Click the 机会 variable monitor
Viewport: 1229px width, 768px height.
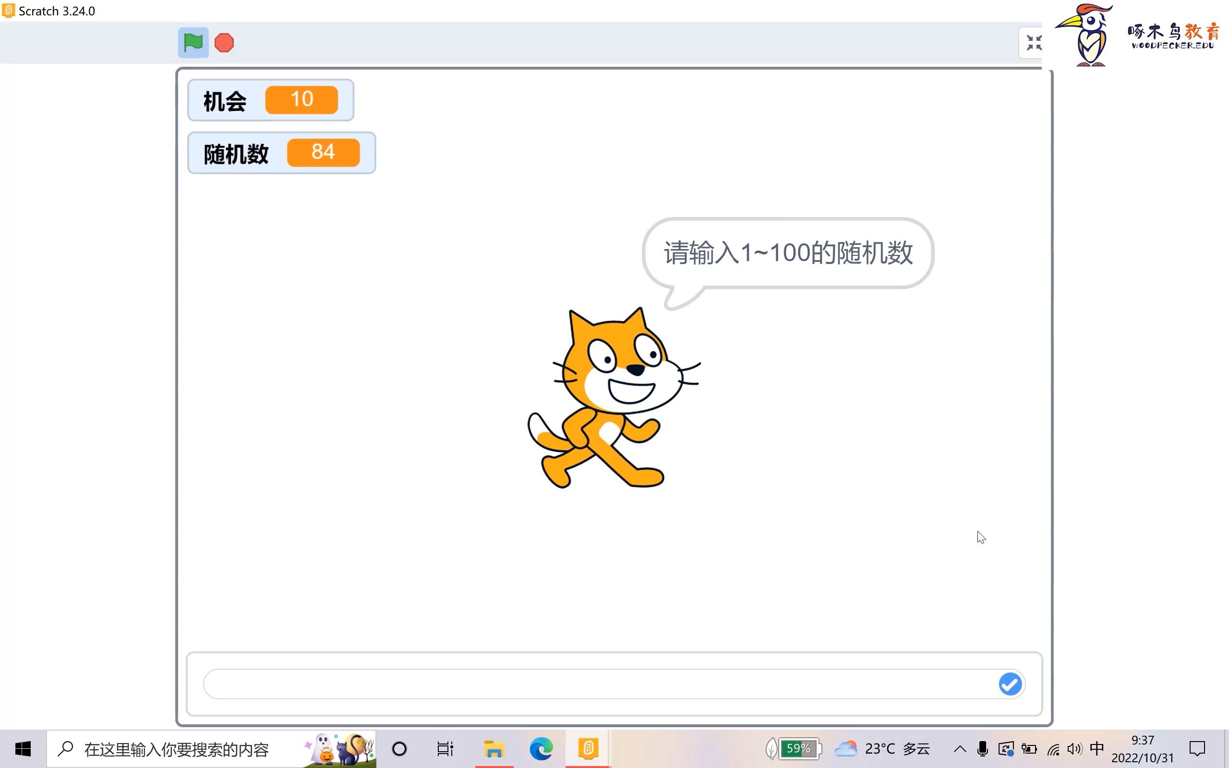coord(271,100)
